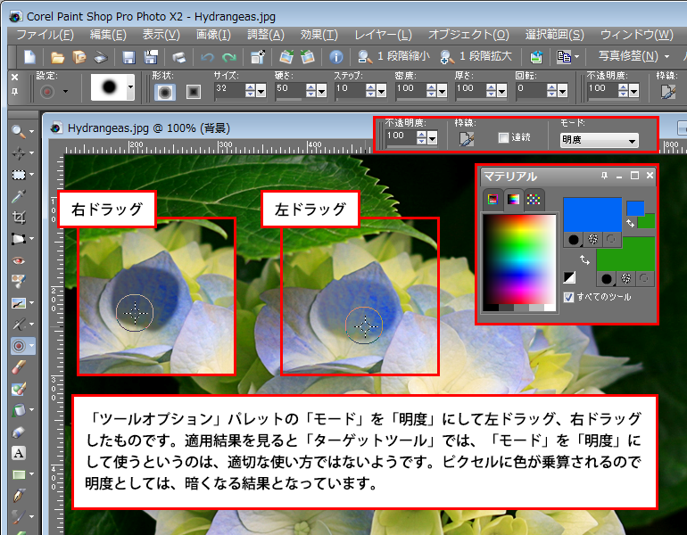Screen dimensions: 687x535
Task: Open the 設定 presets dropdown arrow
Action: 65,92
